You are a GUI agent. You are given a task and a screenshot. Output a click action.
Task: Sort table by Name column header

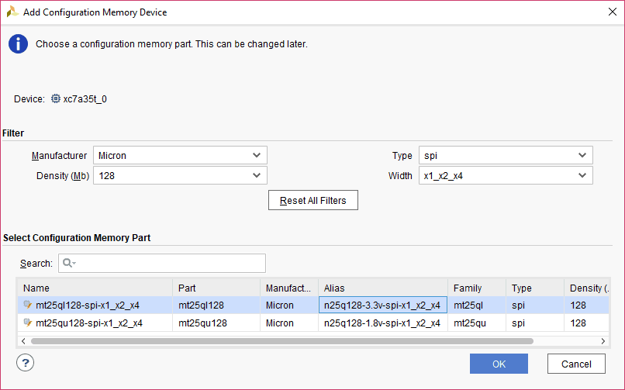click(x=93, y=288)
